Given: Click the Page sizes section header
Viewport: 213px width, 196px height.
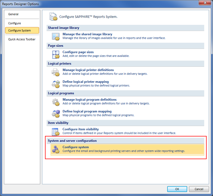Looking at the screenshot, I should pyautogui.click(x=125, y=46).
